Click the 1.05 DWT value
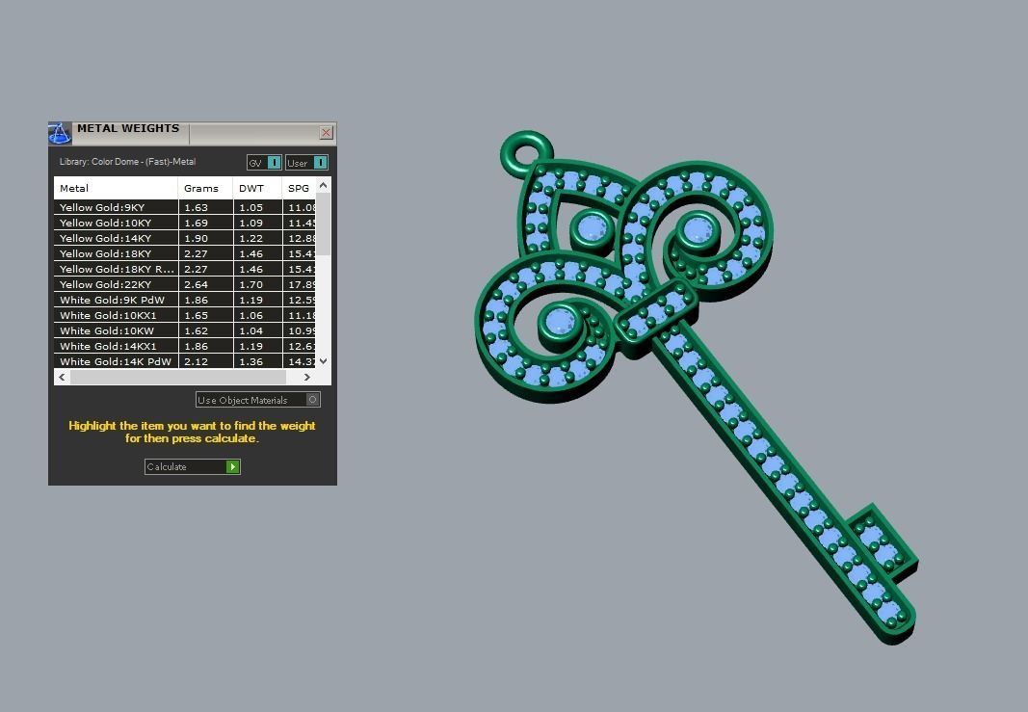This screenshot has width=1028, height=712. coord(251,207)
